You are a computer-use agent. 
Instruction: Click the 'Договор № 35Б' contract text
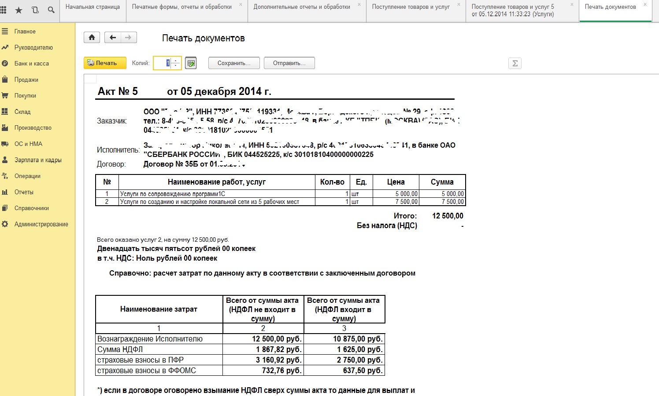tap(194, 164)
